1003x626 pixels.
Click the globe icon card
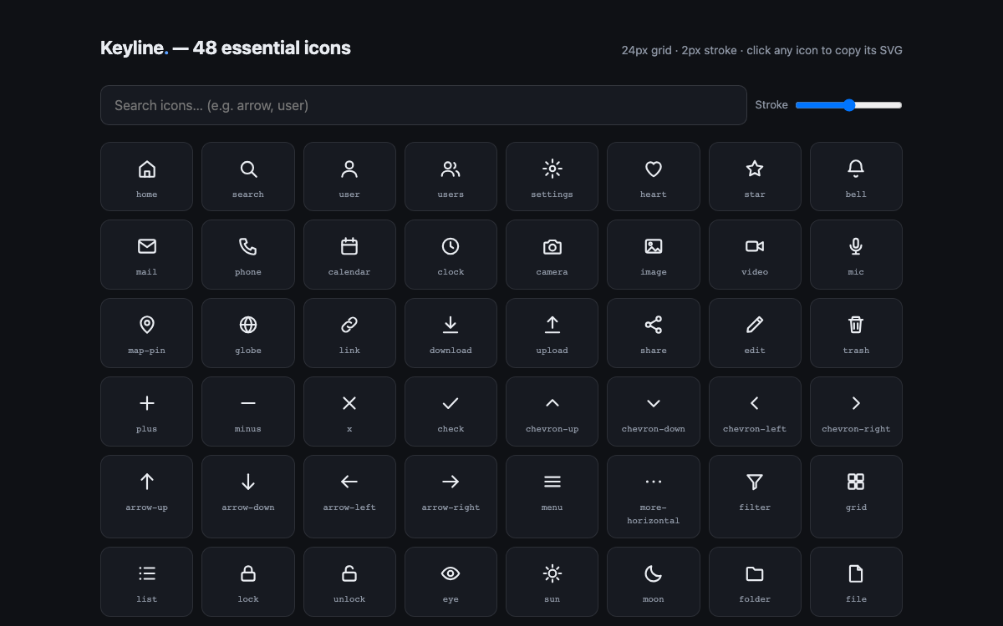tap(248, 333)
